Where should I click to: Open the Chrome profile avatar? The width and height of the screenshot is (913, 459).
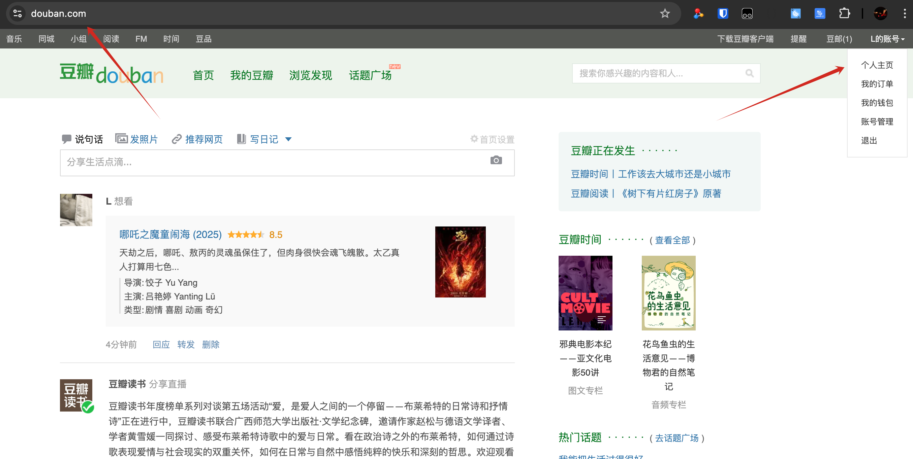(x=880, y=13)
